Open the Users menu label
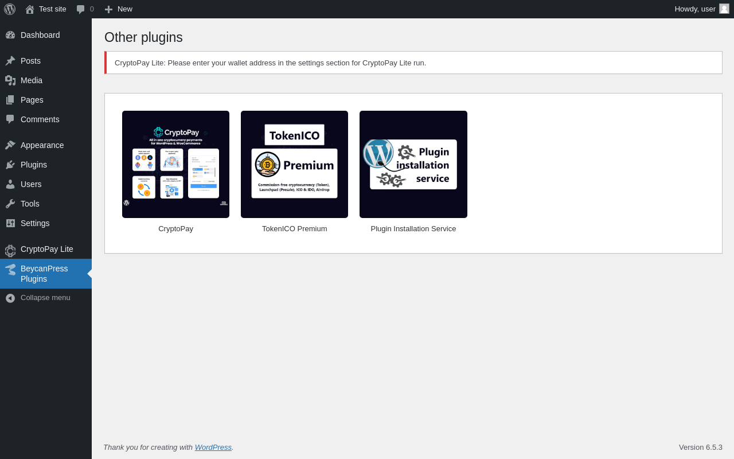The image size is (734, 459). click(x=31, y=184)
